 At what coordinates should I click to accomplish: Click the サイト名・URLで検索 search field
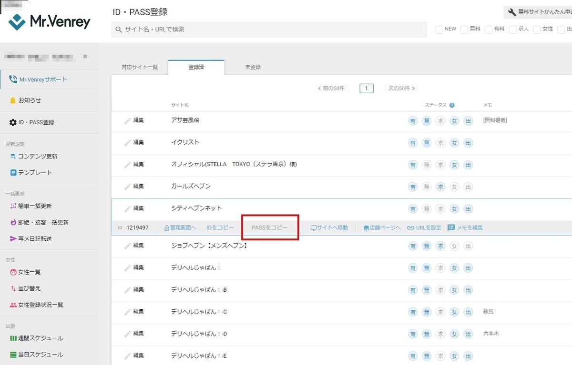click(269, 29)
